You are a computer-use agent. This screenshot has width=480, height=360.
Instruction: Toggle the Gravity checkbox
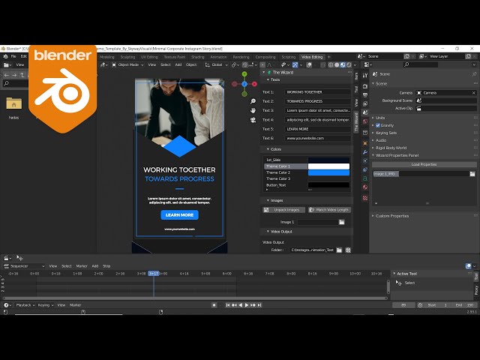click(x=378, y=125)
